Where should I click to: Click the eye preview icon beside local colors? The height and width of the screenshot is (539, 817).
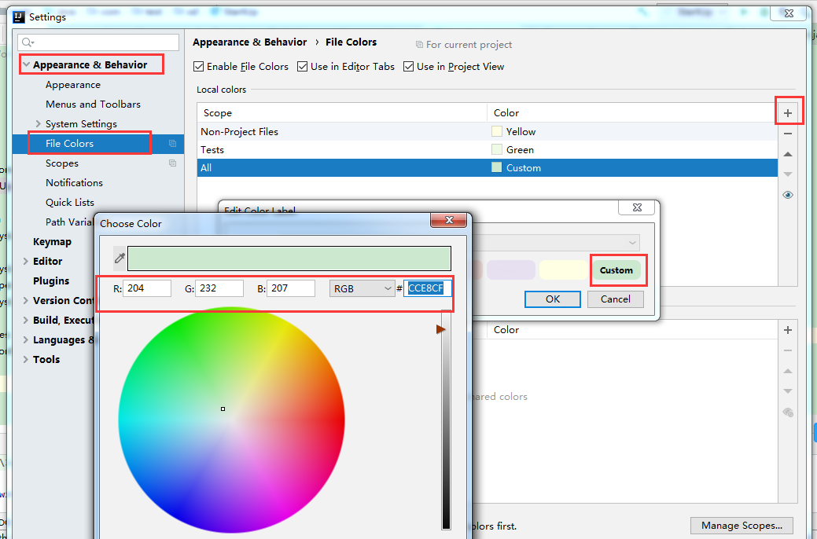click(788, 195)
